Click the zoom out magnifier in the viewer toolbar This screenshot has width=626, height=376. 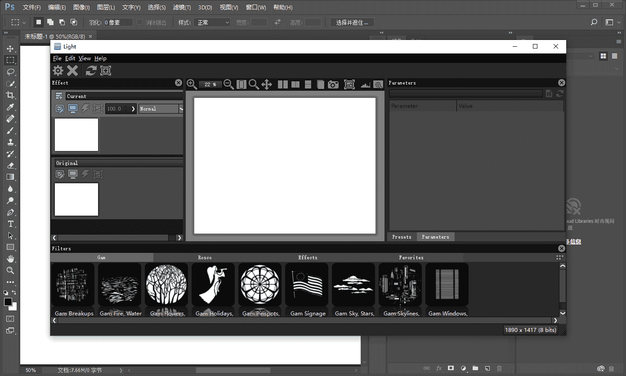click(228, 84)
